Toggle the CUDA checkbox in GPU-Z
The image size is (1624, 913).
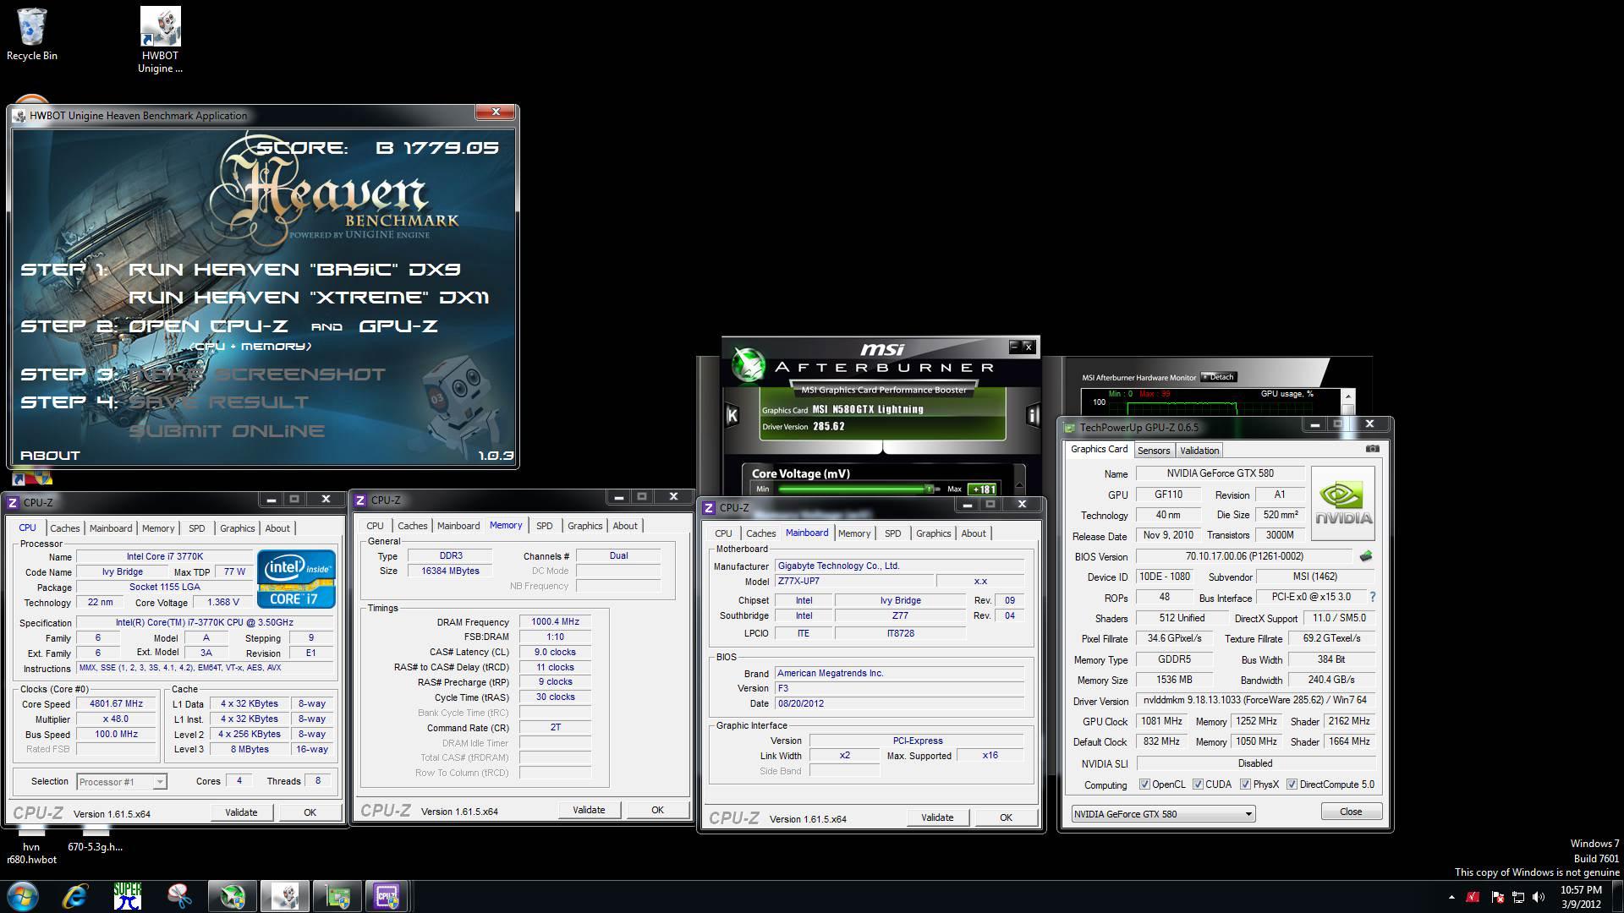point(1198,785)
